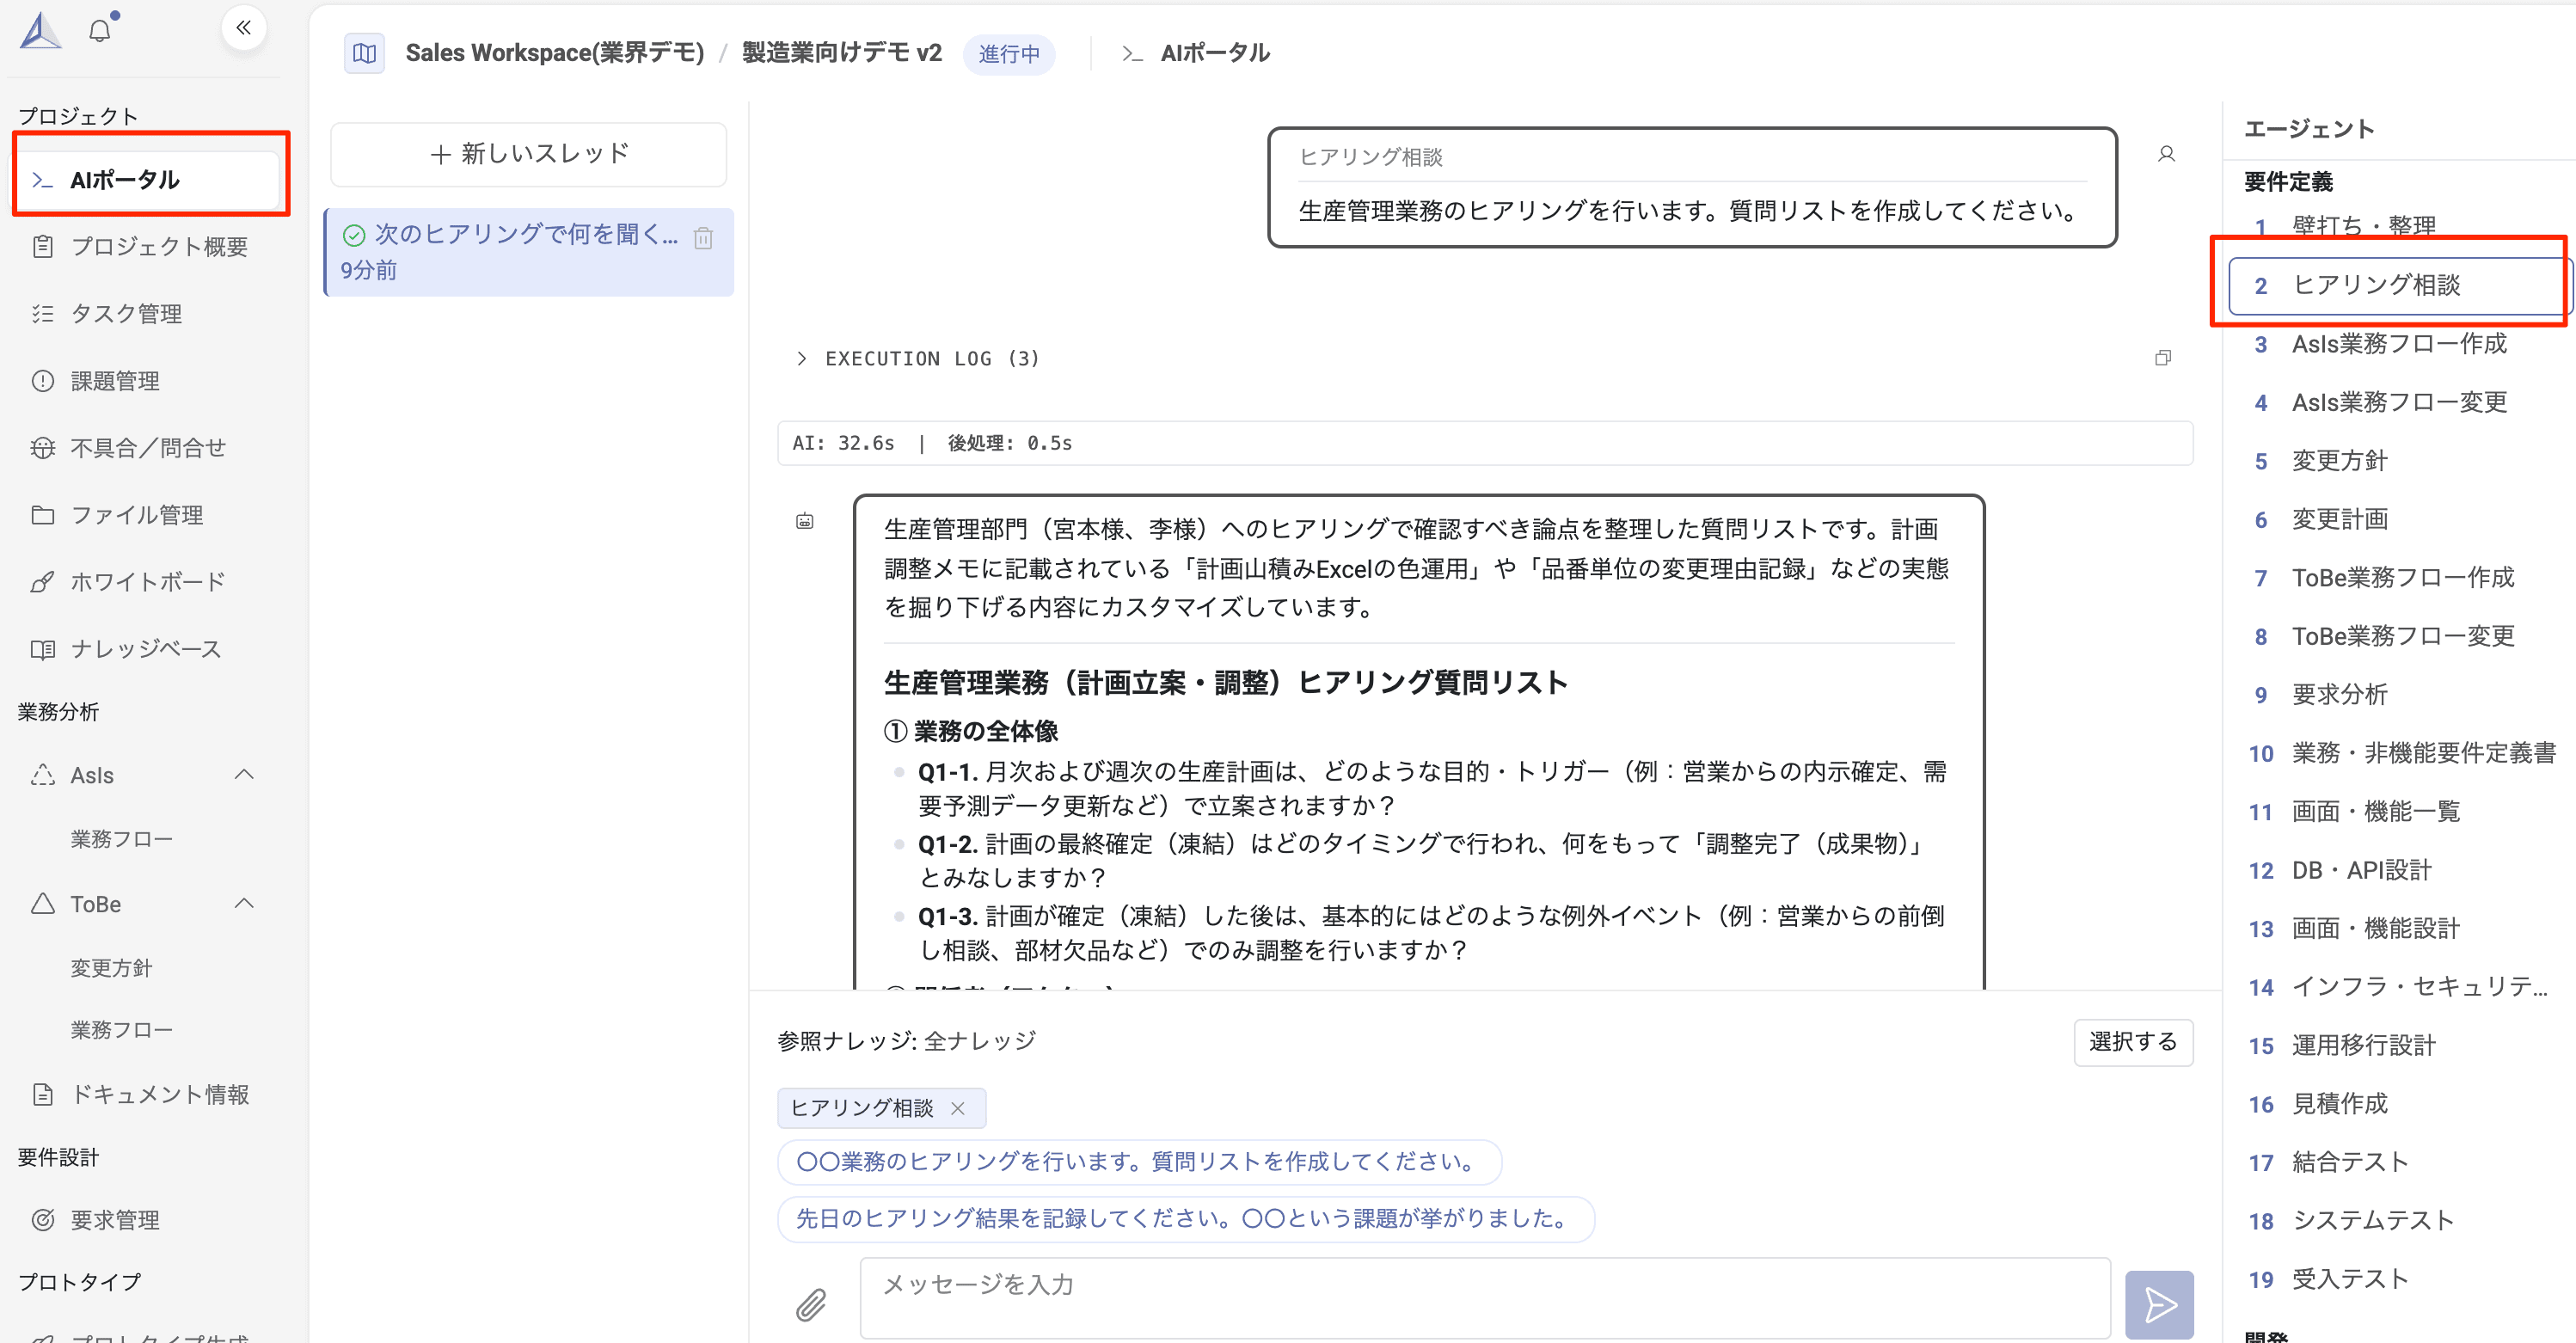Click the Sales Workspace(業界デモ) breadcrumb
Image resolution: width=2576 pixels, height=1343 pixels.
tap(555, 53)
